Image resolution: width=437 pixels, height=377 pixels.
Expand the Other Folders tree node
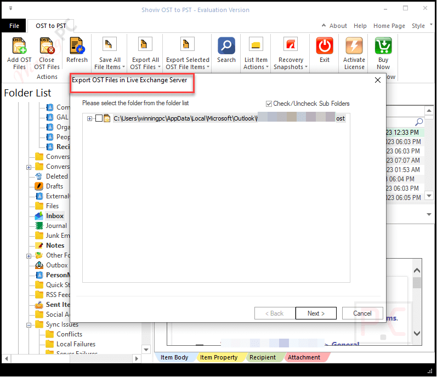29,256
